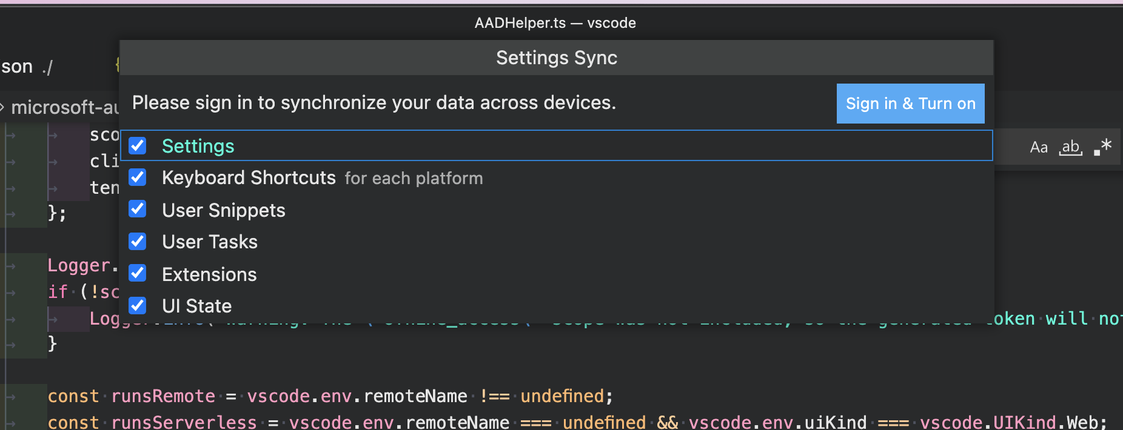This screenshot has height=430, width=1123.
Task: Enable Match Case in the search widget
Action: pos(1038,147)
